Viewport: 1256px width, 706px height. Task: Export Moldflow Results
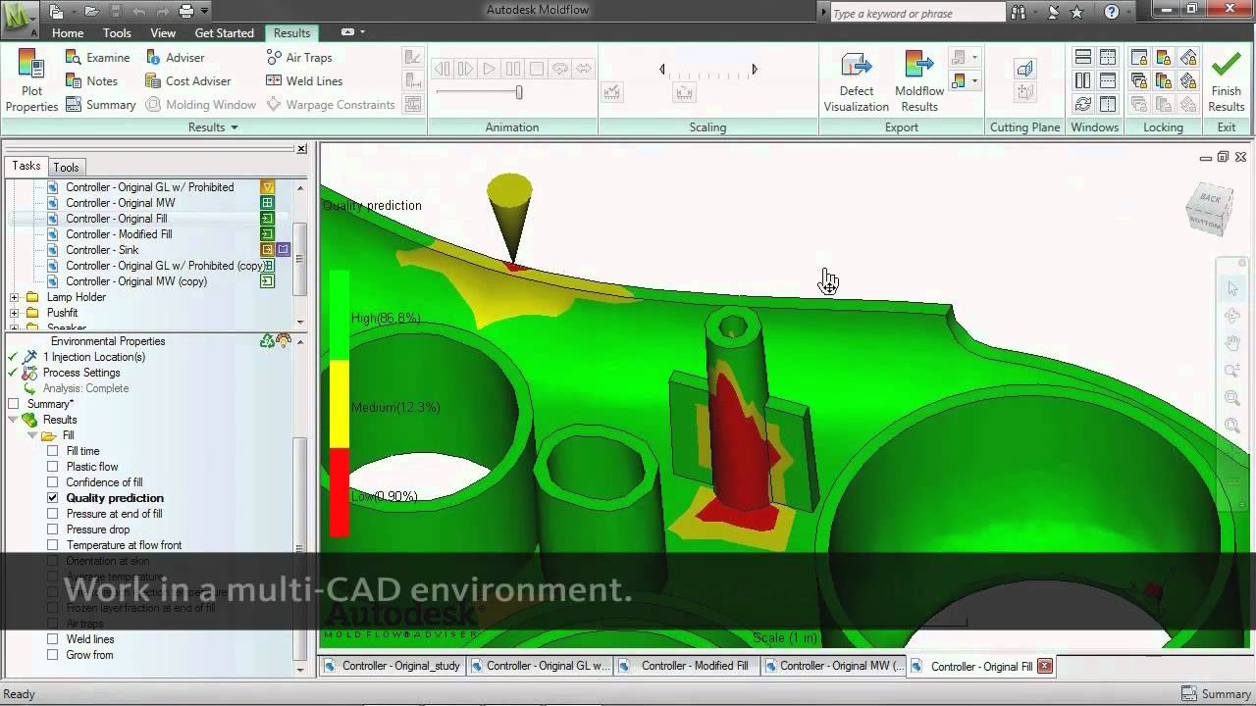pos(919,81)
